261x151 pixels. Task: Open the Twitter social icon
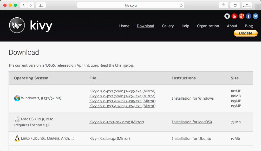coord(256,16)
